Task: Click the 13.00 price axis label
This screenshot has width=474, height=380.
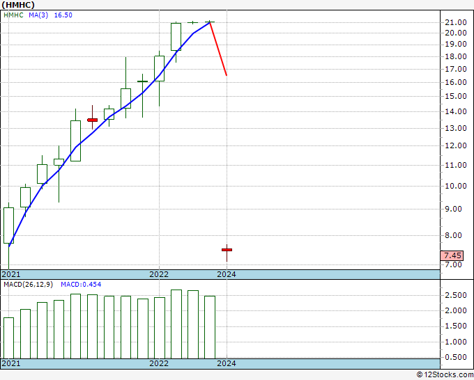Action: tap(456, 128)
